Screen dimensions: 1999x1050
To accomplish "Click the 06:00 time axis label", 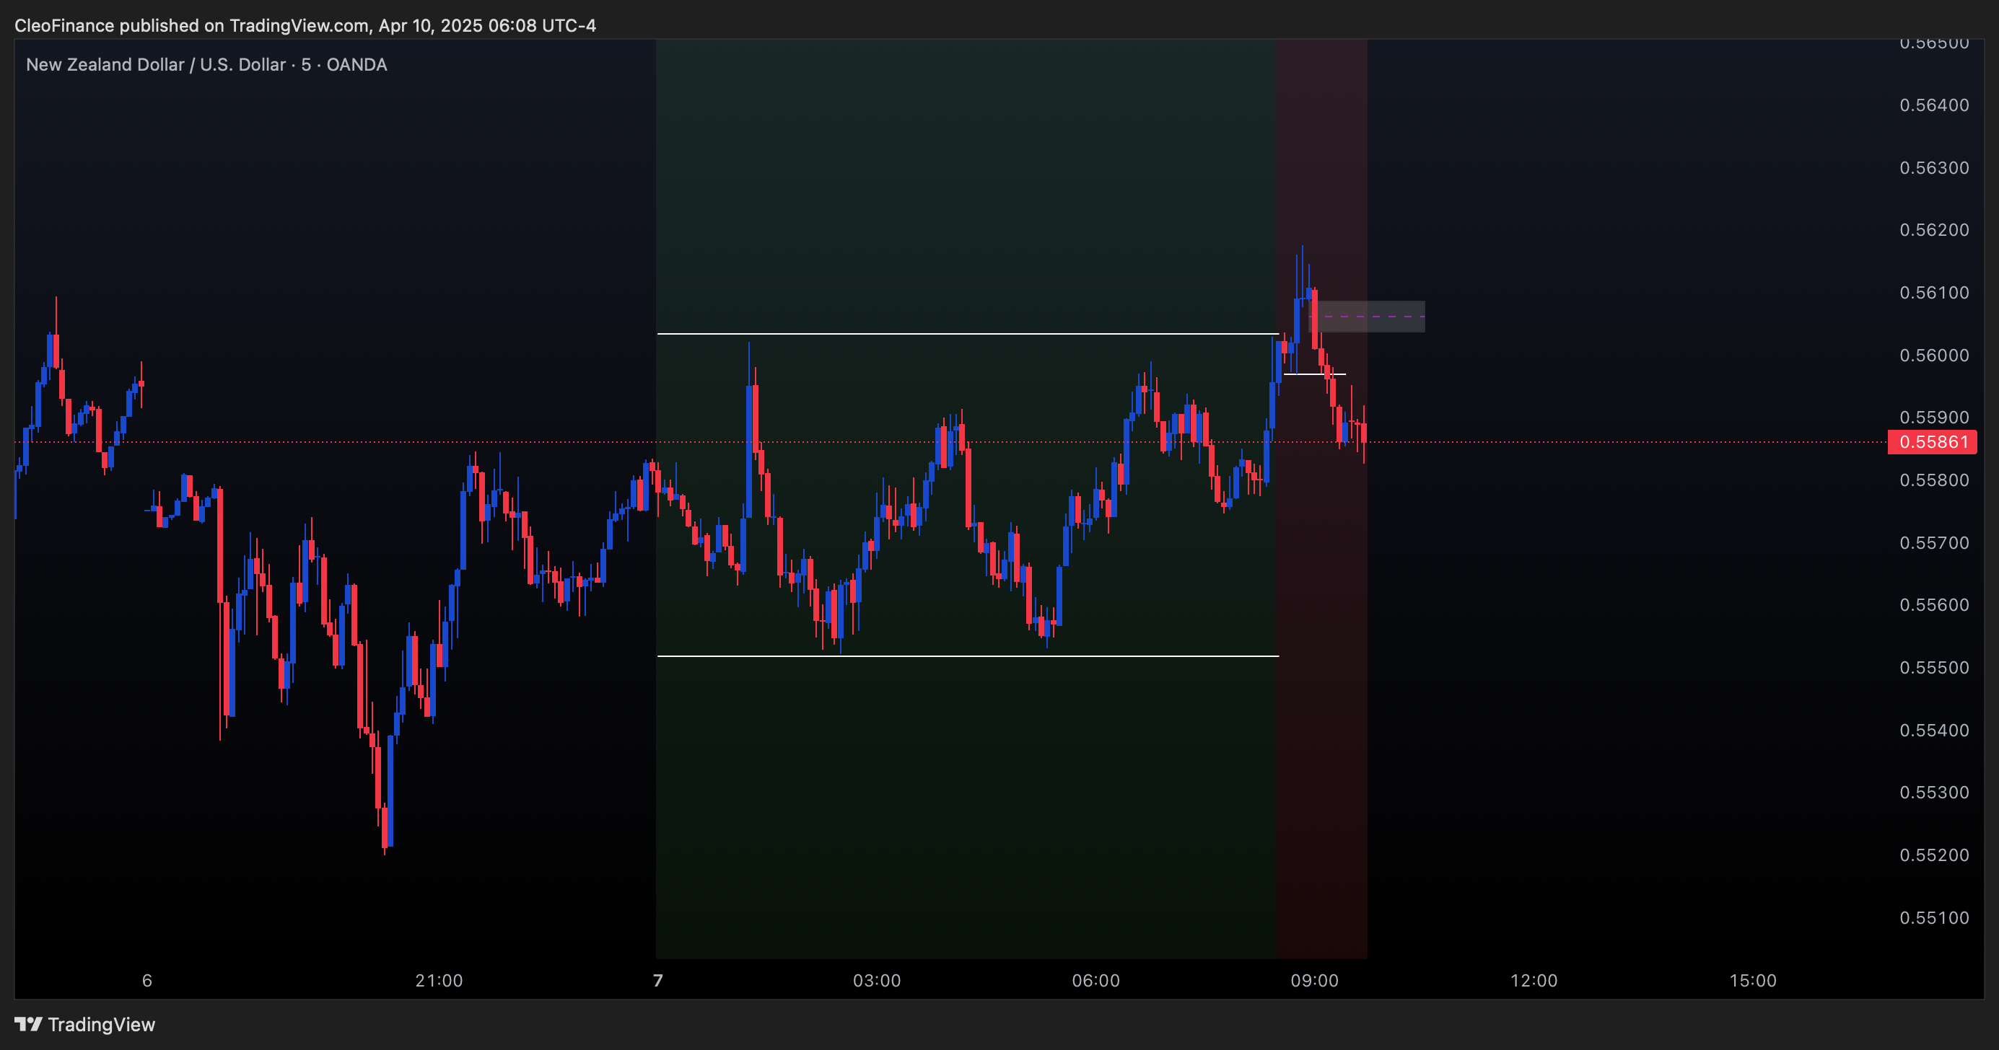I will tap(1095, 981).
